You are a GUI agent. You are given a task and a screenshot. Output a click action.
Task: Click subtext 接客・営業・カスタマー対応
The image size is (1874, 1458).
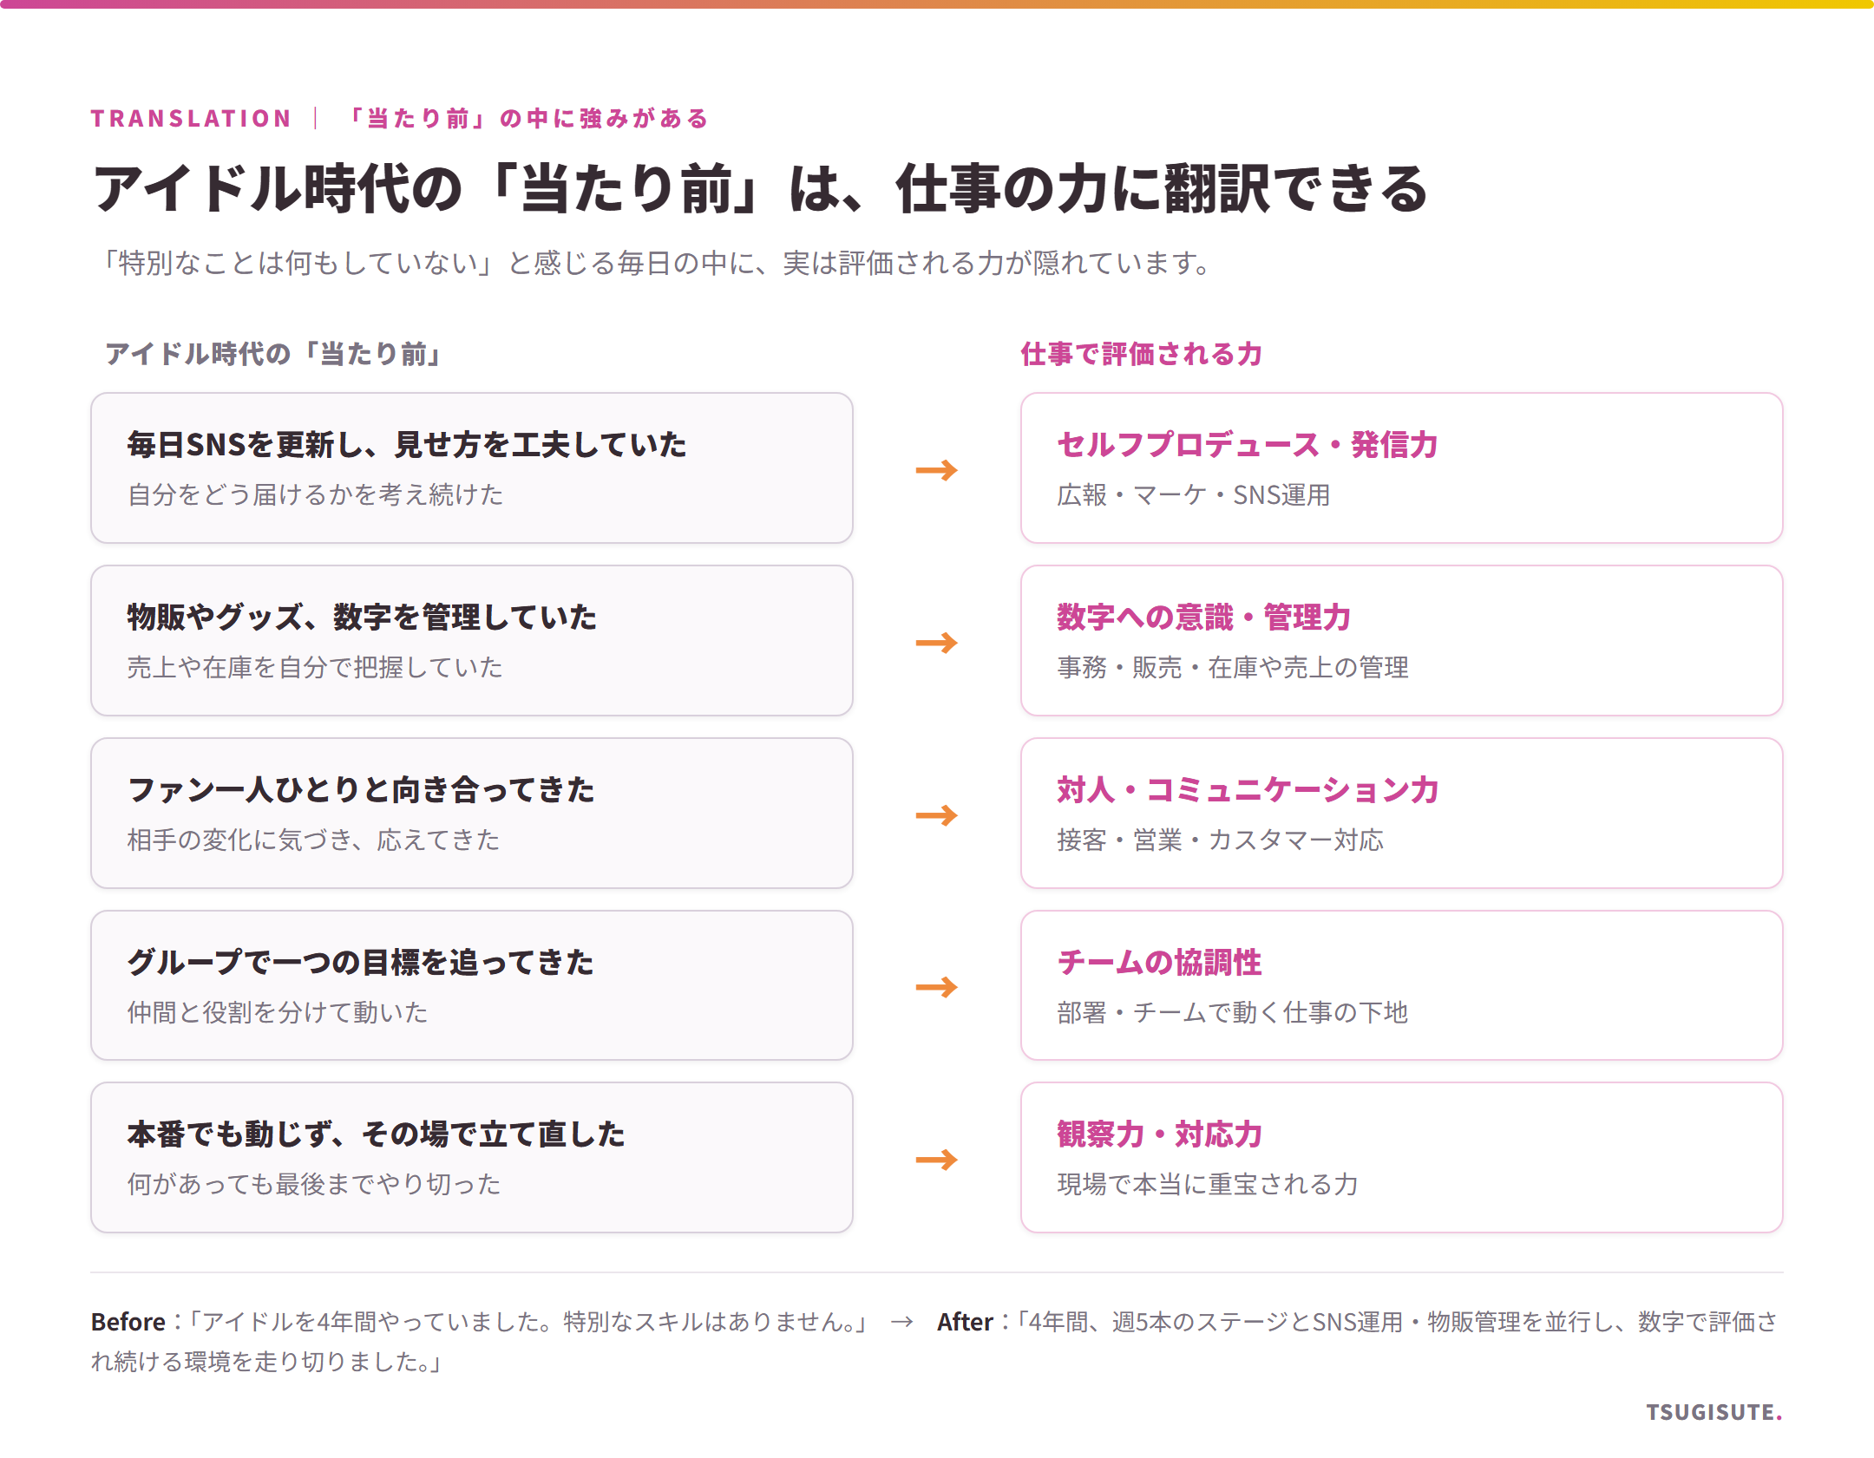[x=1220, y=840]
